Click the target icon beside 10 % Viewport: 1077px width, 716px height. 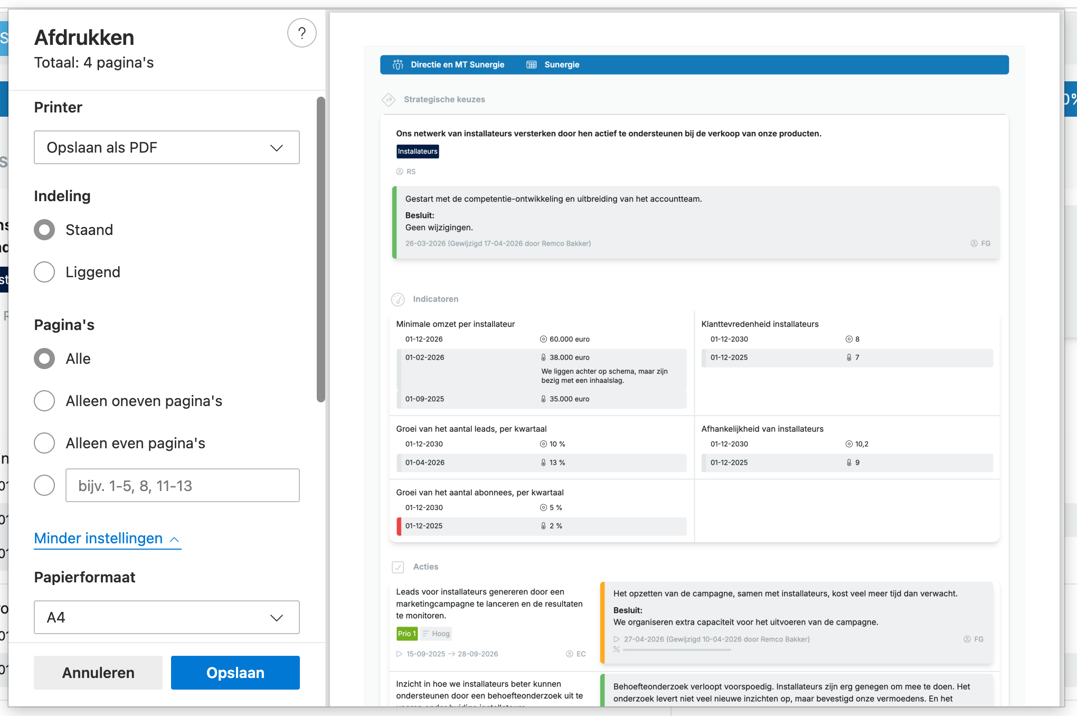543,444
